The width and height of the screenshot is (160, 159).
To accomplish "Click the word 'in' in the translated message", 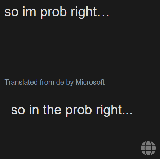I will tap(34, 110).
